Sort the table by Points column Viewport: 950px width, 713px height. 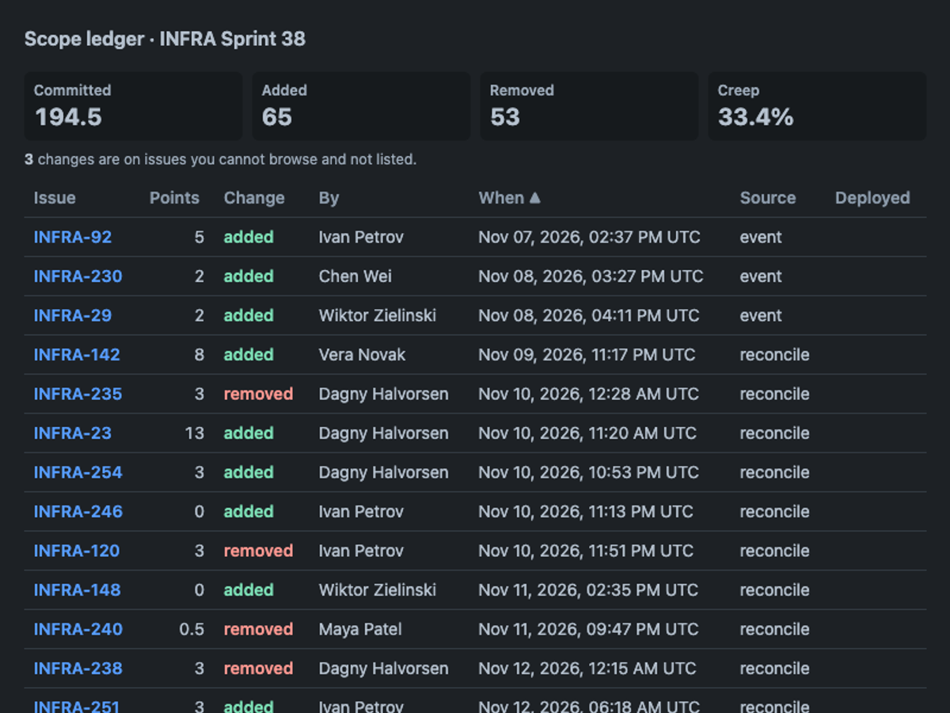pyautogui.click(x=174, y=198)
